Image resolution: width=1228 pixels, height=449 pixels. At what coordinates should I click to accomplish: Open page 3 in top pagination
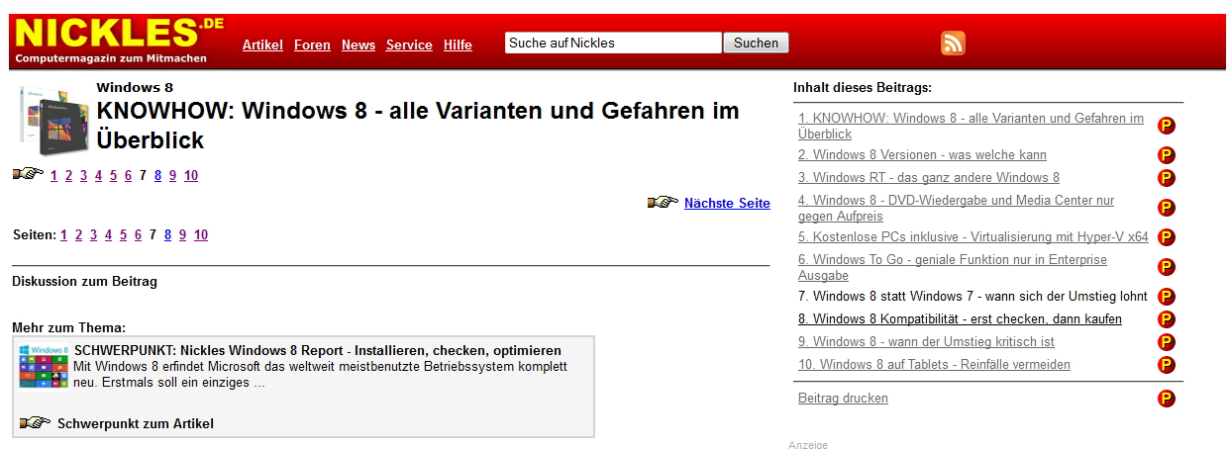tap(83, 175)
